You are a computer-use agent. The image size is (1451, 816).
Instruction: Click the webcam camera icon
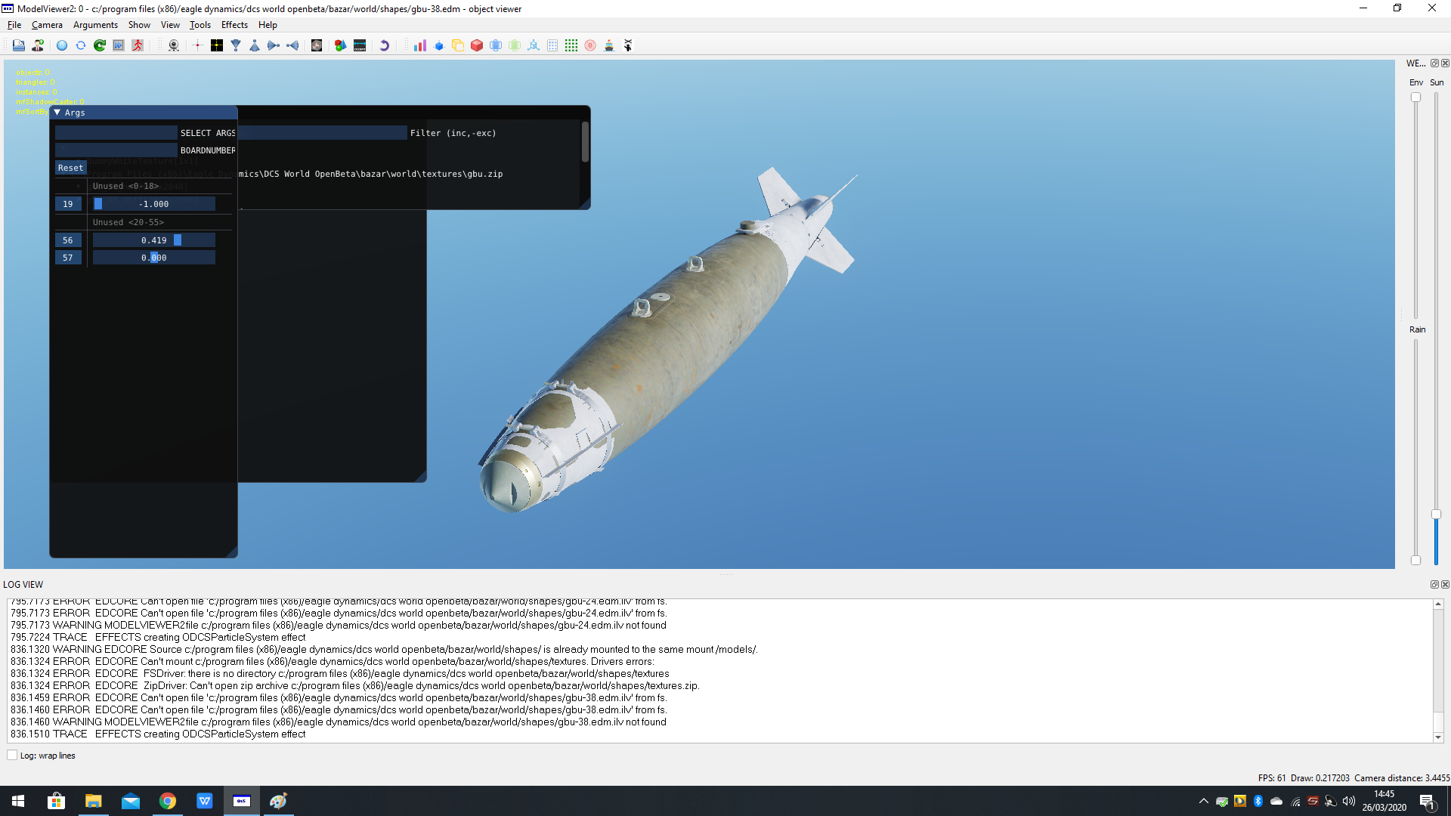click(174, 45)
